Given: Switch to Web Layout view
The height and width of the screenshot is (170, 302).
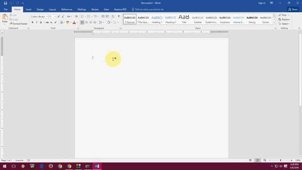Looking at the screenshot, I should point(265,161).
